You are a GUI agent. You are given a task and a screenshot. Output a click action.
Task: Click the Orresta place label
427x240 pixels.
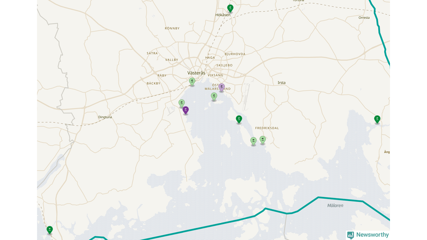pyautogui.click(x=364, y=18)
